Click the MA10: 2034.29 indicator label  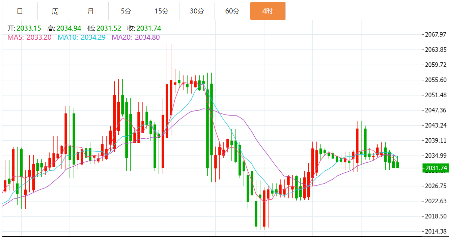(x=82, y=37)
